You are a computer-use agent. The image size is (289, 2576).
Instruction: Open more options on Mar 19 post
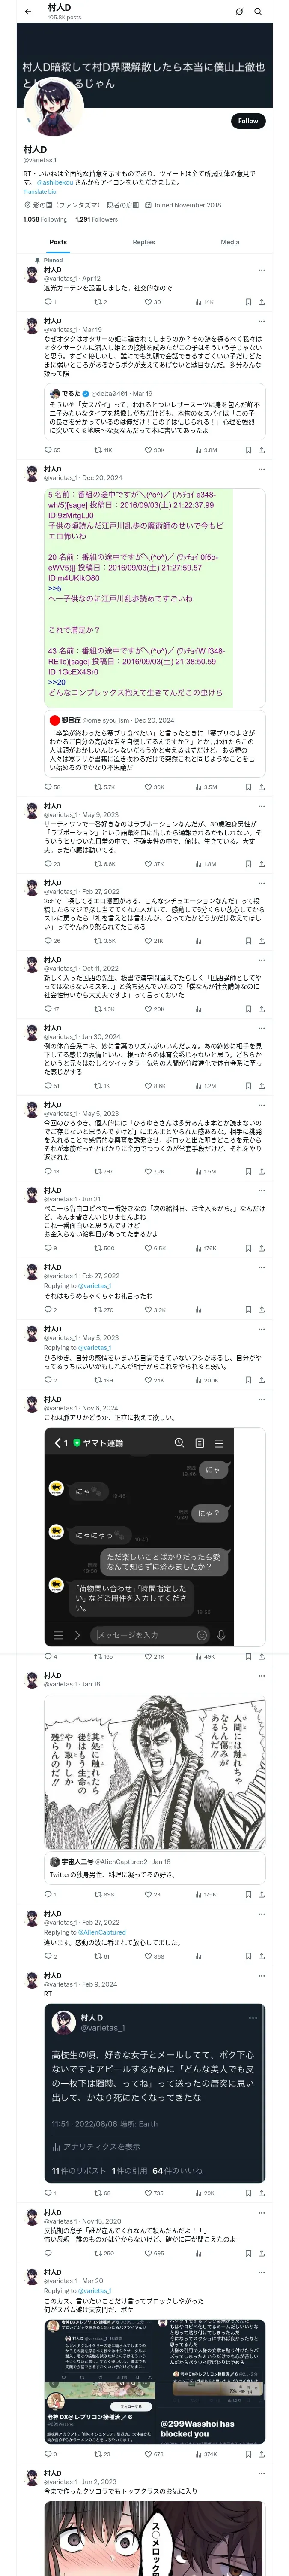pyautogui.click(x=261, y=322)
